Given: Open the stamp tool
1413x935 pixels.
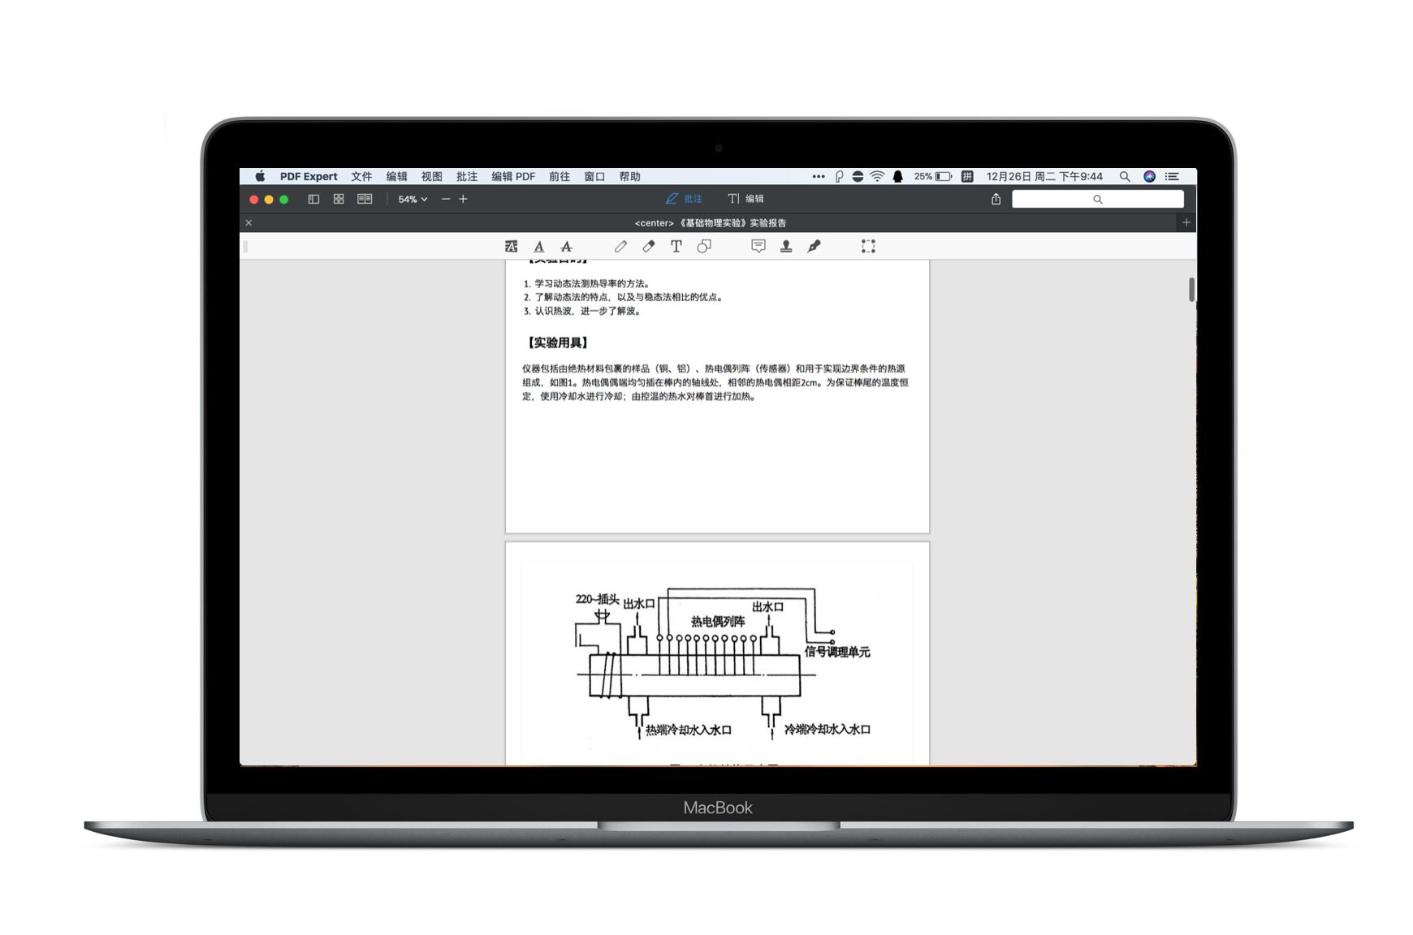Looking at the screenshot, I should 785,246.
